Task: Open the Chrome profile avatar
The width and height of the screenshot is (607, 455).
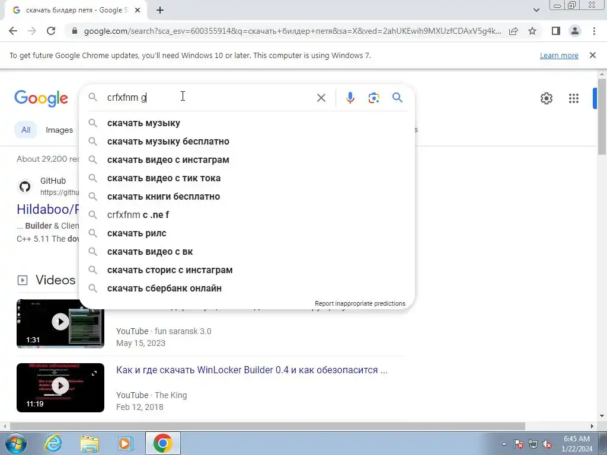Action: (575, 31)
